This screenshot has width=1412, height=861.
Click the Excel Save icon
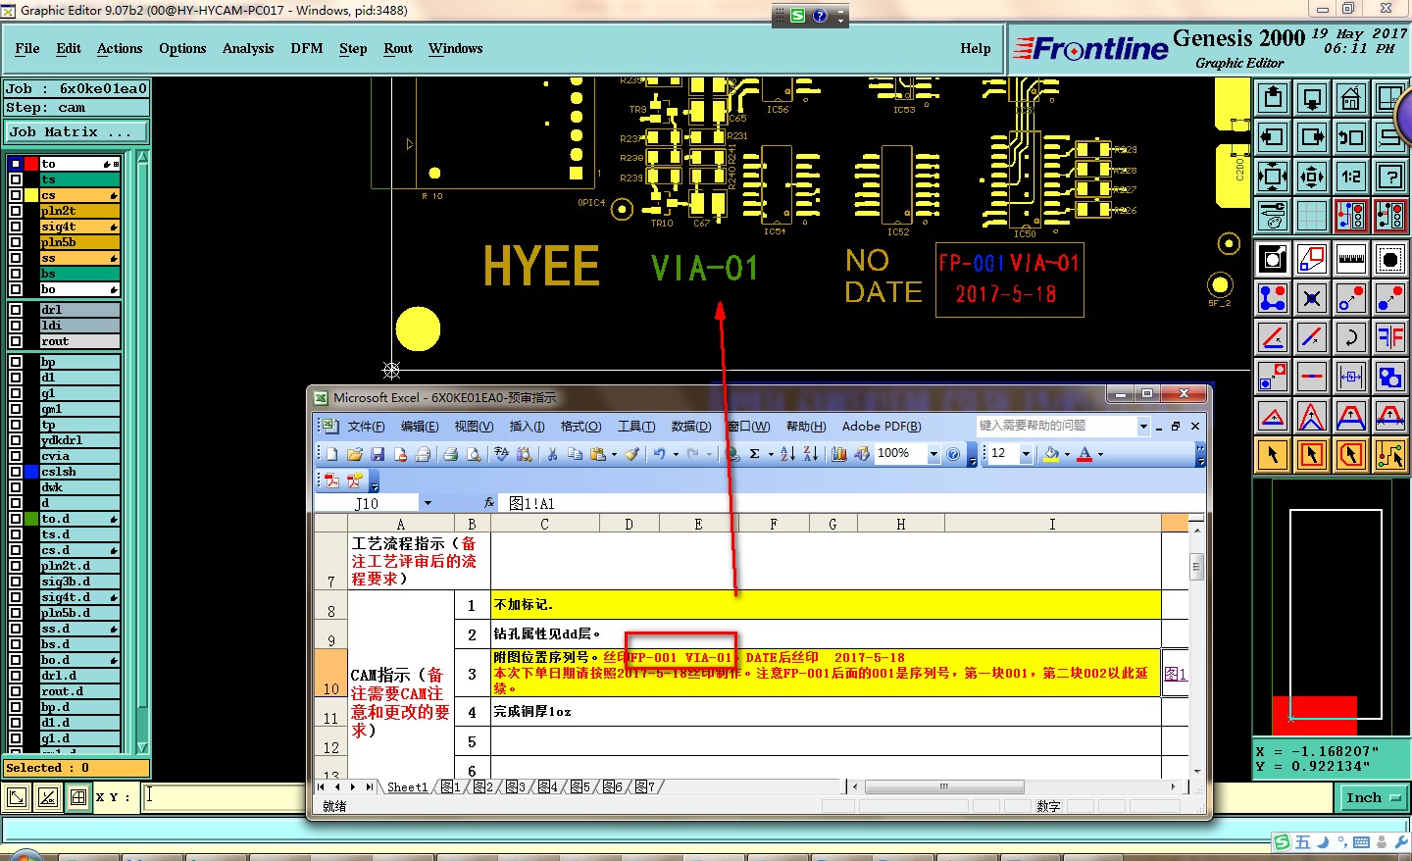(x=378, y=454)
